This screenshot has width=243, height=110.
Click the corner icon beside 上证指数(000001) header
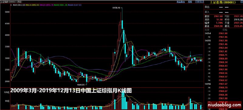point(242,2)
